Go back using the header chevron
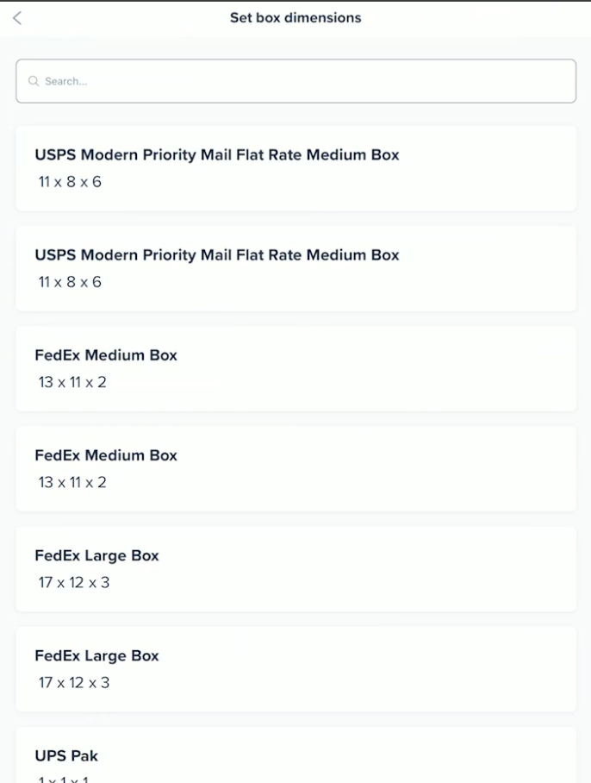Screen dimensions: 591x783 17,18
